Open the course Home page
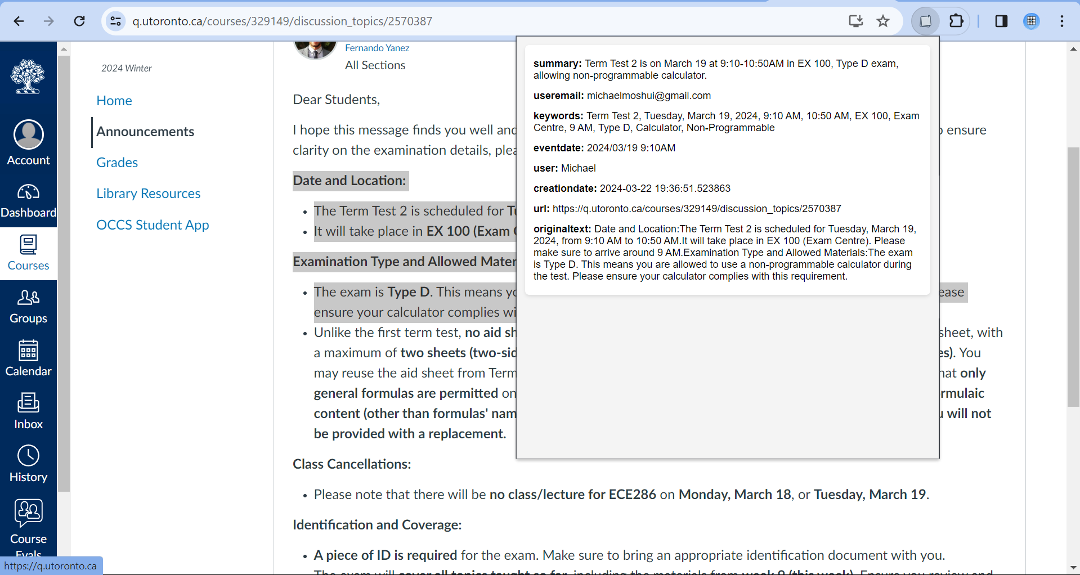The image size is (1080, 575). click(114, 101)
